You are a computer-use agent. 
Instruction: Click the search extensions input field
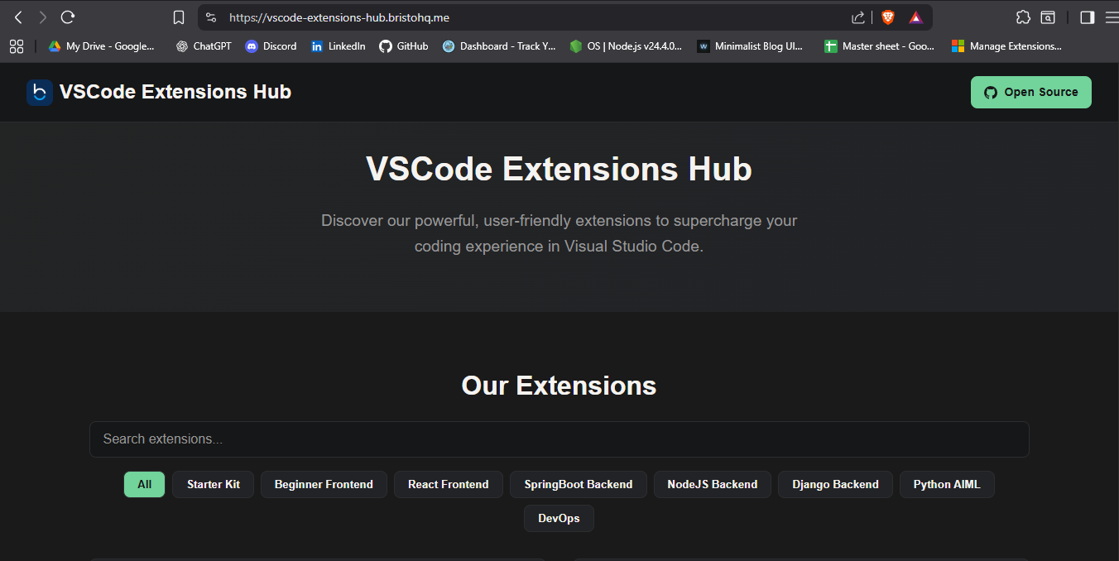tap(559, 439)
